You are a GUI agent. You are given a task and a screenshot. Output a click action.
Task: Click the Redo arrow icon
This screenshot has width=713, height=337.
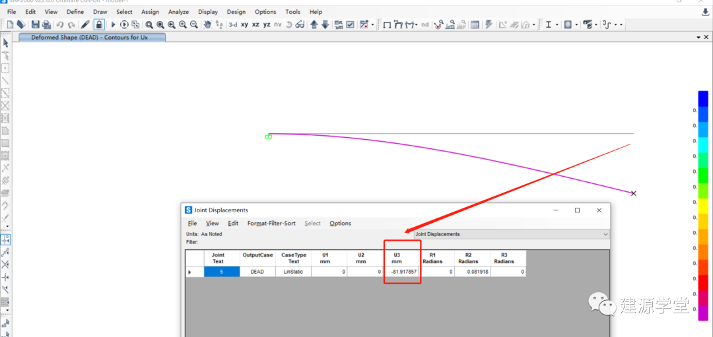pyautogui.click(x=71, y=24)
